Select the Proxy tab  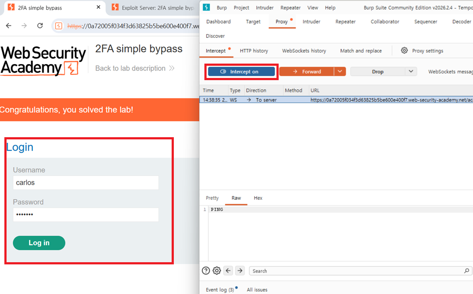(x=281, y=22)
